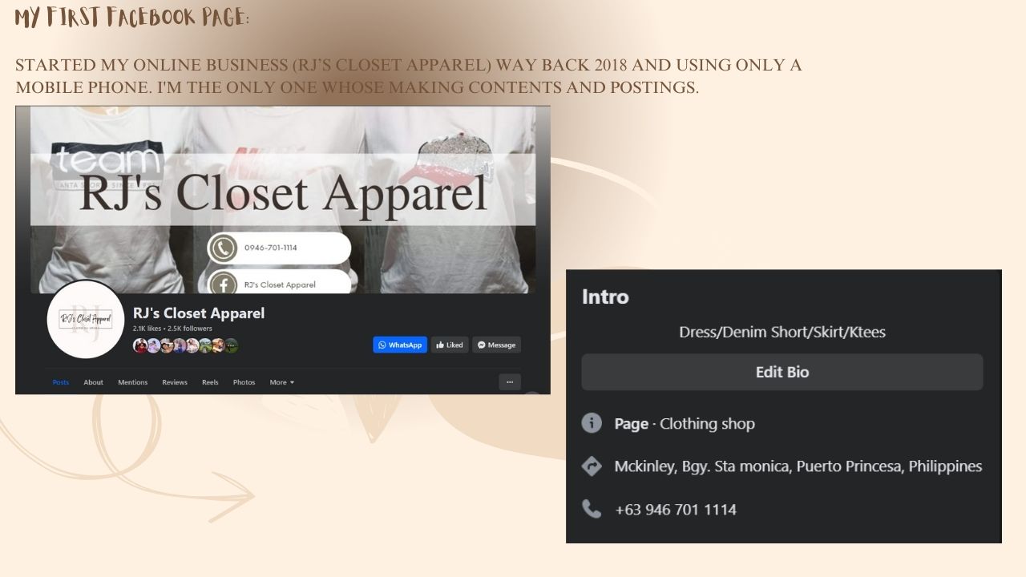The width and height of the screenshot is (1026, 577).
Task: Go to the Mentions tab
Action: pos(133,382)
